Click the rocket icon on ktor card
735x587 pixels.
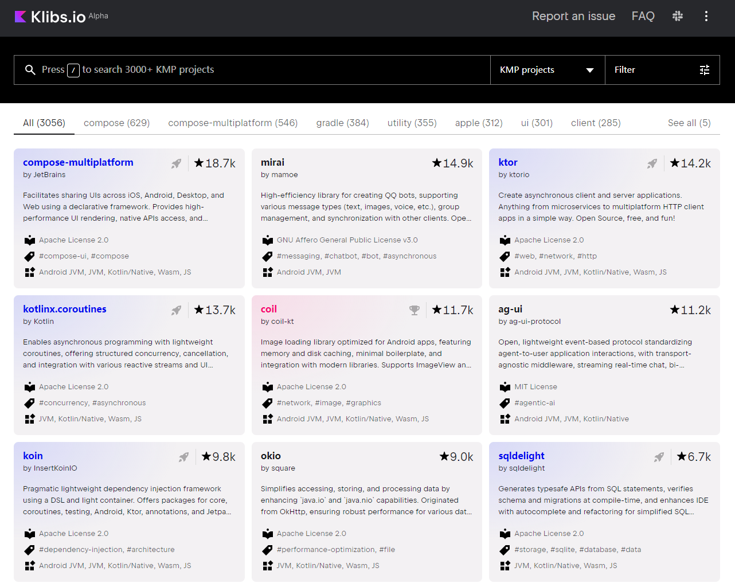tap(652, 163)
